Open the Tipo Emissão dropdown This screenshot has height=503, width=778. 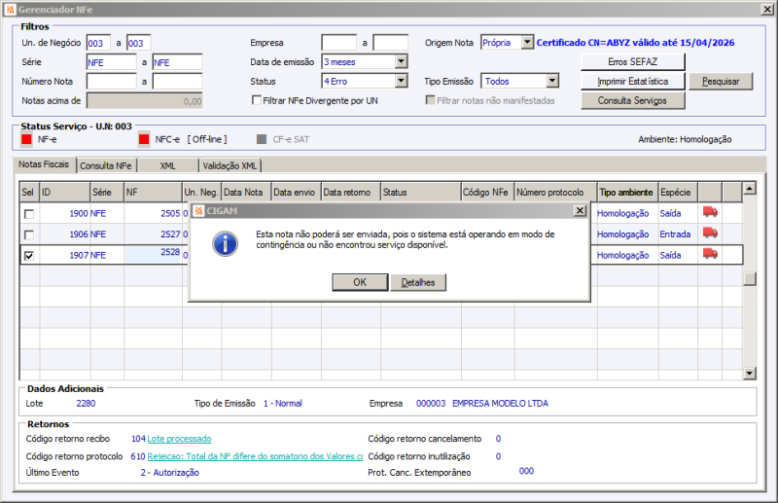pyautogui.click(x=552, y=81)
